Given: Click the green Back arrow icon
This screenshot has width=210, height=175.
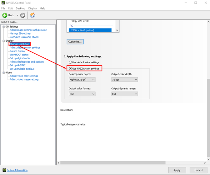Looking at the screenshot, I should (5, 15).
